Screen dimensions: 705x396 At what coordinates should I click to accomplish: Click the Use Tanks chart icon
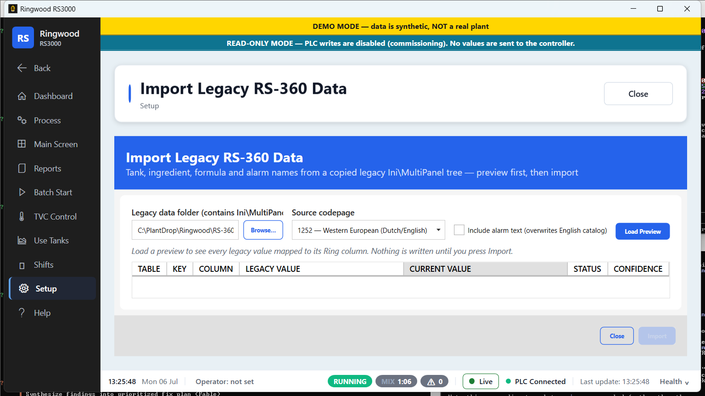point(22,241)
